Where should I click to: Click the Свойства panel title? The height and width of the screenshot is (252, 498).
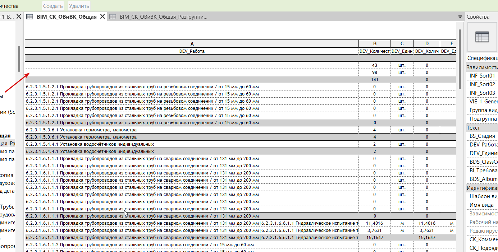coord(478,17)
